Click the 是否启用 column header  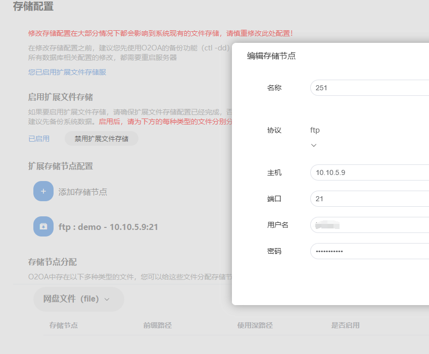click(346, 325)
